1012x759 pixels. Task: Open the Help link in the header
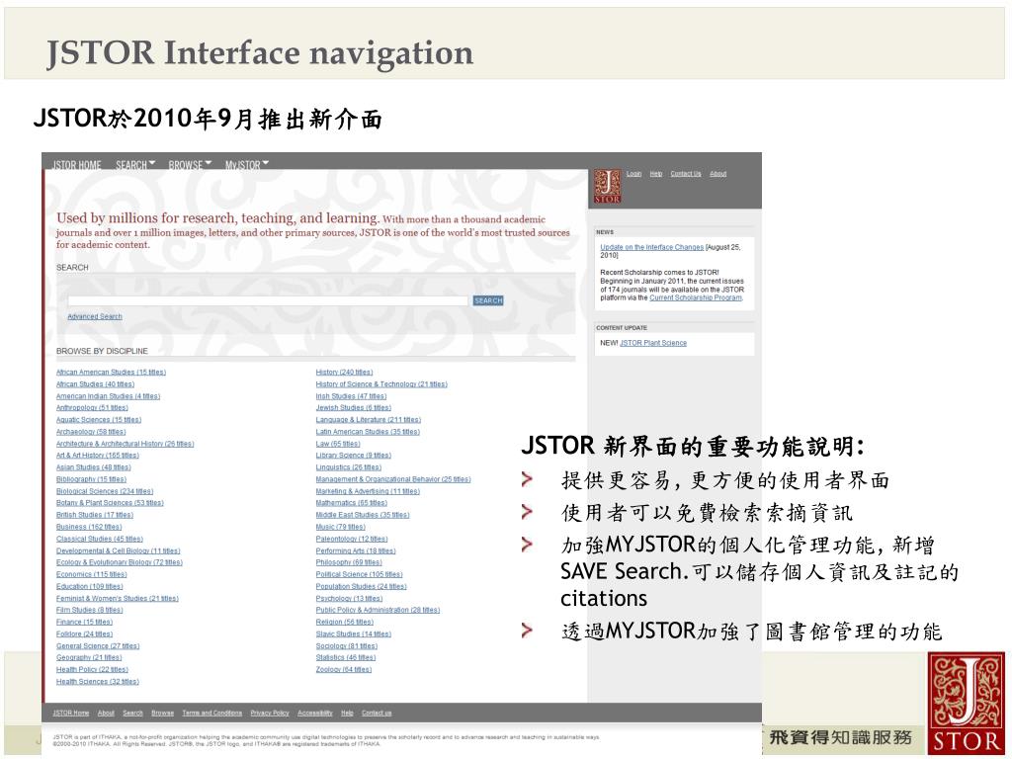point(656,174)
